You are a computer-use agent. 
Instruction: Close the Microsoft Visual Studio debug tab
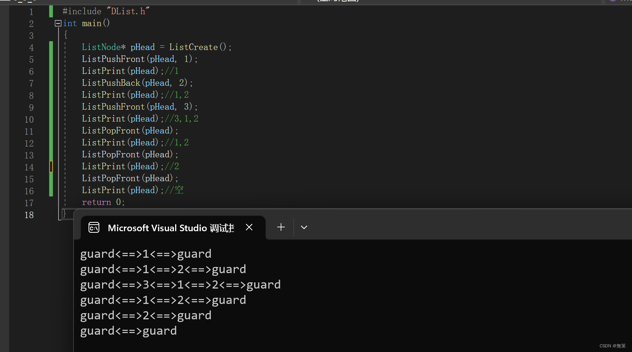click(x=249, y=227)
